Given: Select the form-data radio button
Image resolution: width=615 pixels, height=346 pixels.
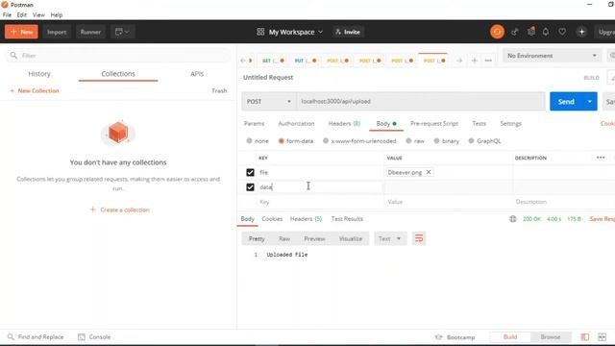Looking at the screenshot, I should pos(281,140).
